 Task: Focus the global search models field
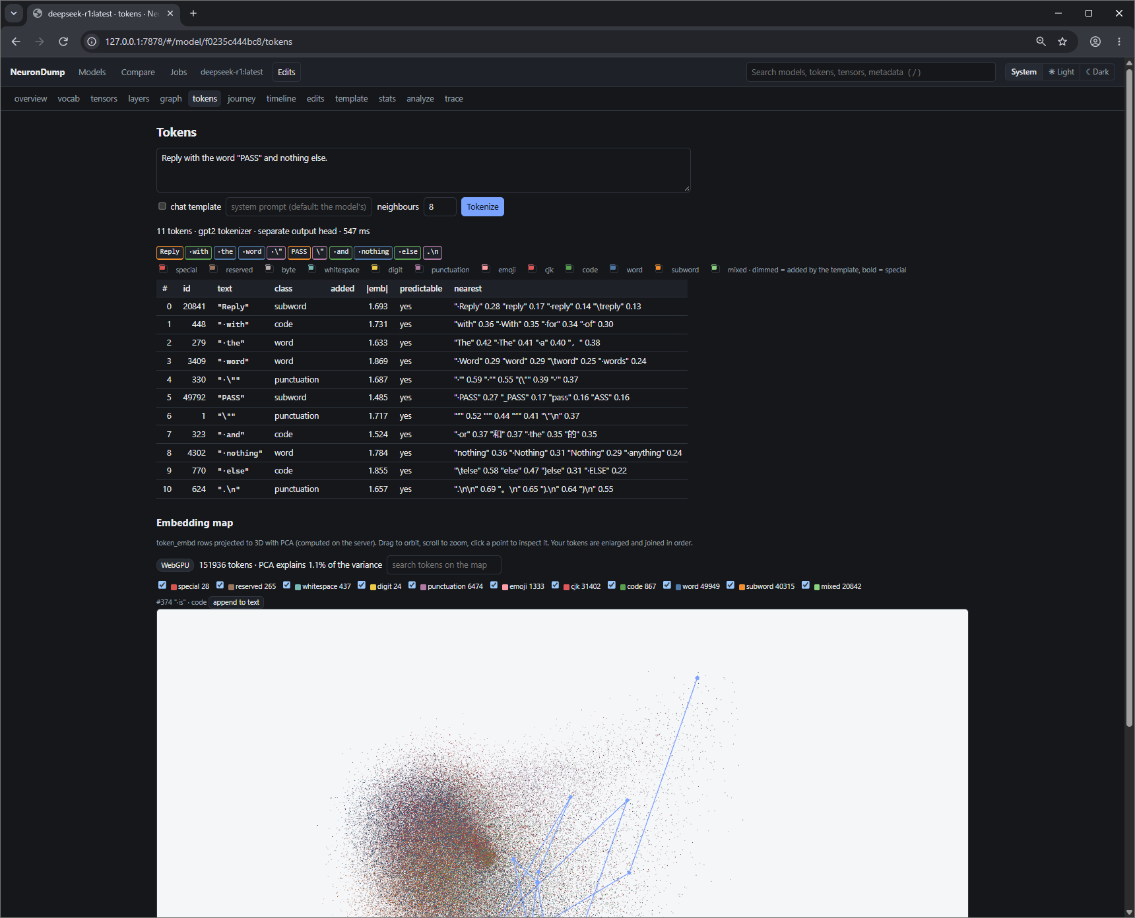(x=870, y=72)
